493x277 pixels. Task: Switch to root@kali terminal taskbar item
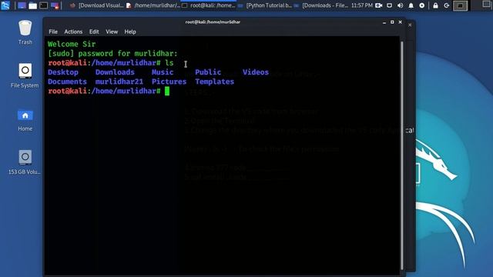pyautogui.click(x=209, y=5)
